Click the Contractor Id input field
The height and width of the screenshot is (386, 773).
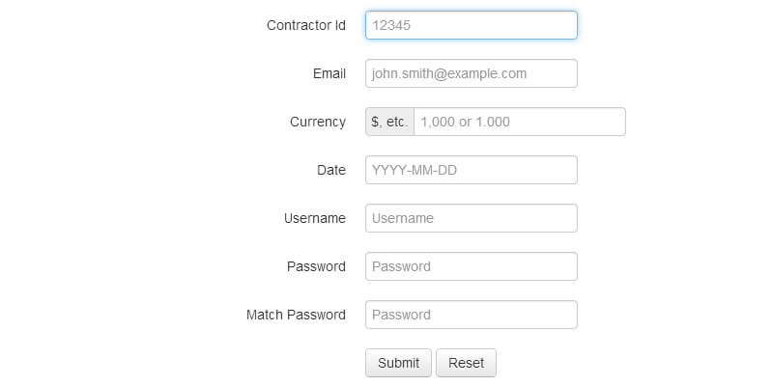(471, 25)
